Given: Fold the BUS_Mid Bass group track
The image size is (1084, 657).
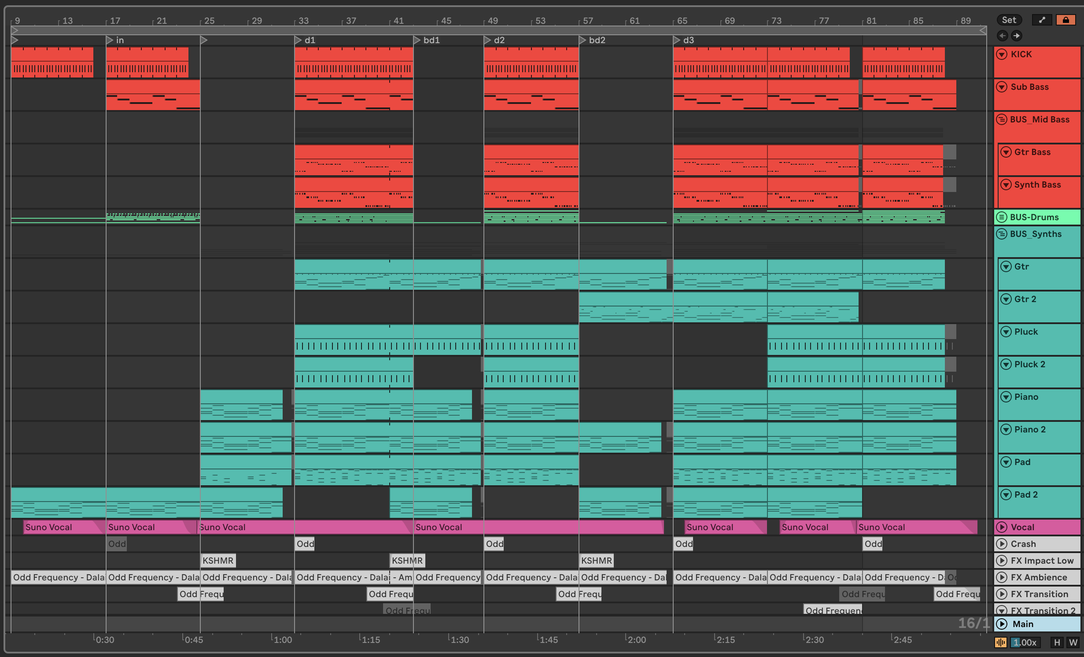Looking at the screenshot, I should 1002,119.
